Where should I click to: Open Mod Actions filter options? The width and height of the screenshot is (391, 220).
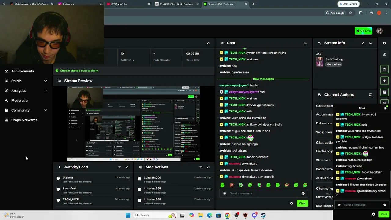[201, 167]
